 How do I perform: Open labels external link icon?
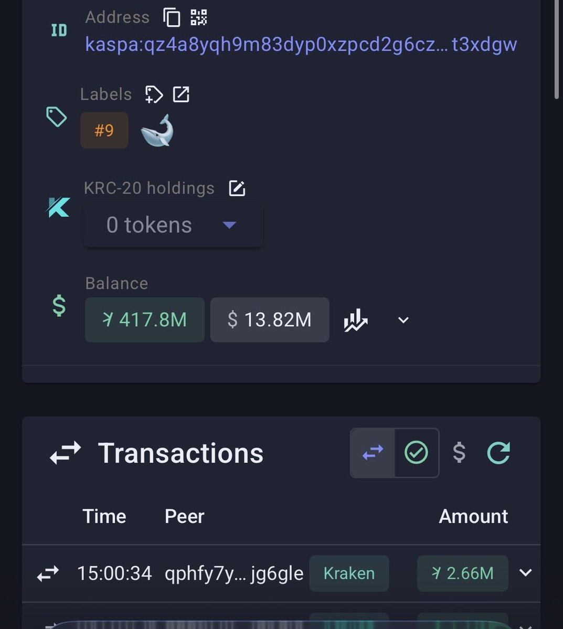181,94
